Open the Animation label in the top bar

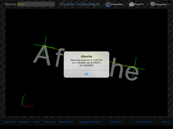tap(117, 4)
